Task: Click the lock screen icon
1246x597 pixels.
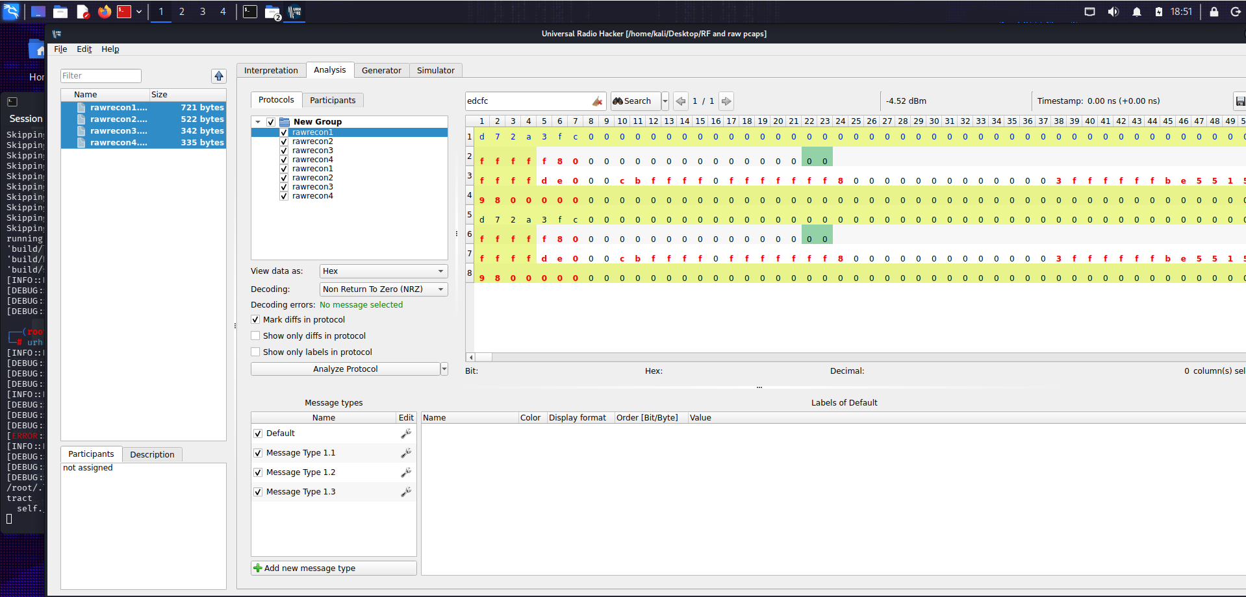Action: tap(1214, 12)
